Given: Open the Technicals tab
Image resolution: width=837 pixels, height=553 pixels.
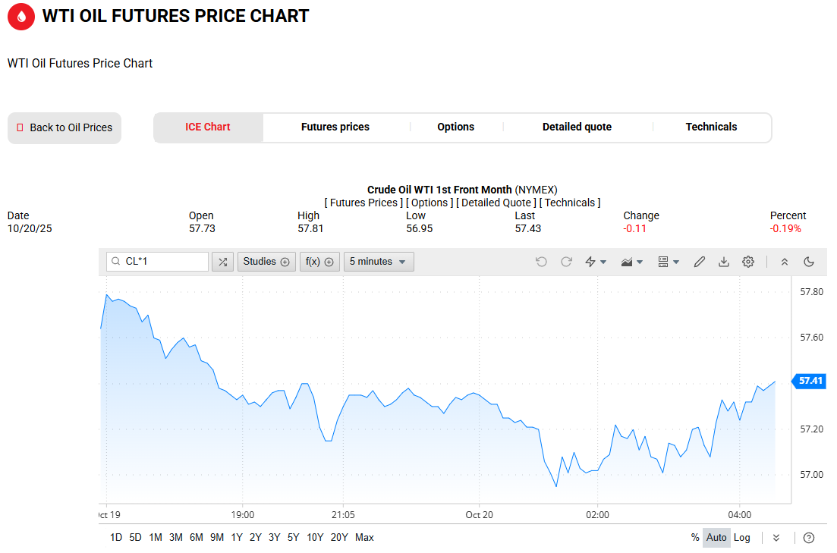Looking at the screenshot, I should point(711,127).
